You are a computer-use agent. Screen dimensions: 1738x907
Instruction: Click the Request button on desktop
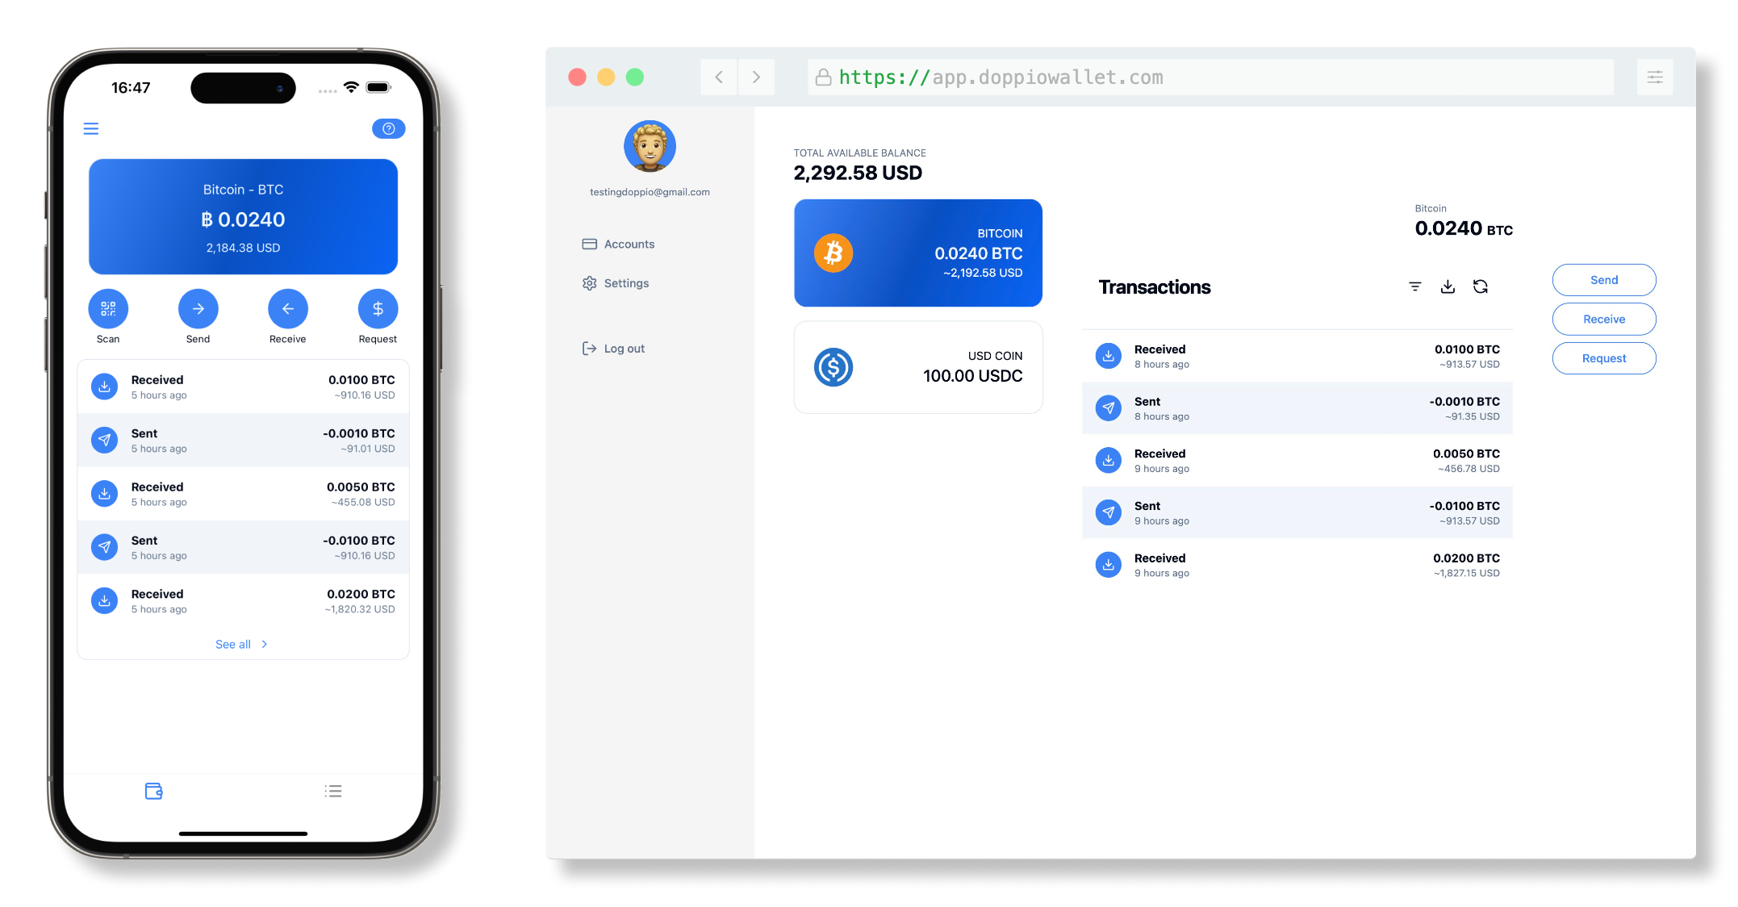click(x=1603, y=357)
